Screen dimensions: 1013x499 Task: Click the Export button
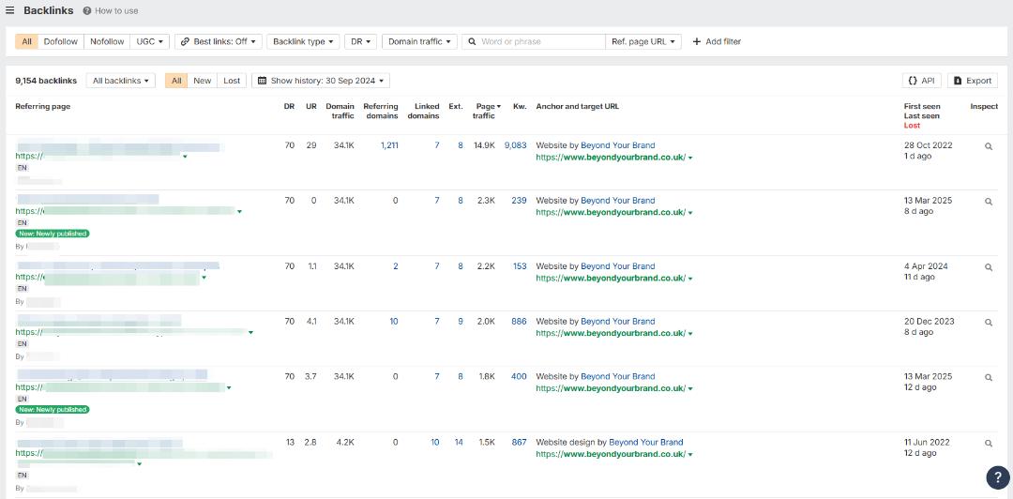(972, 81)
